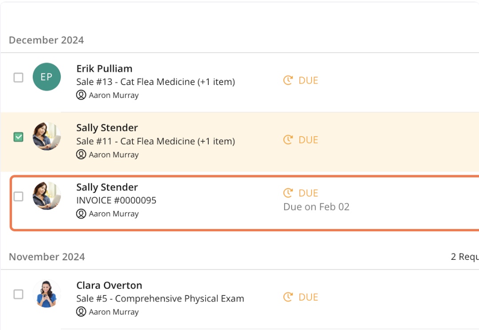The image size is (479, 330).
Task: Click the DUE clock icon for Erik Pulliam
Action: tap(288, 80)
